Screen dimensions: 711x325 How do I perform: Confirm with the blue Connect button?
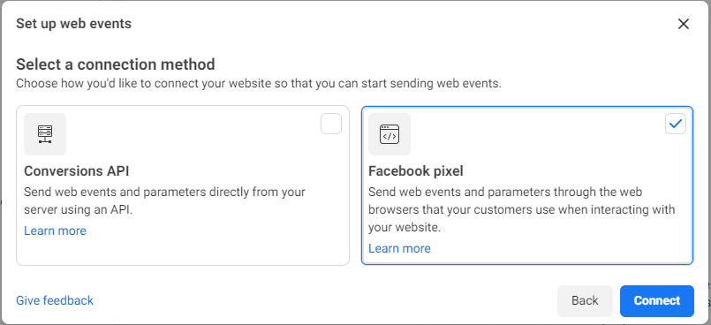pyautogui.click(x=657, y=300)
